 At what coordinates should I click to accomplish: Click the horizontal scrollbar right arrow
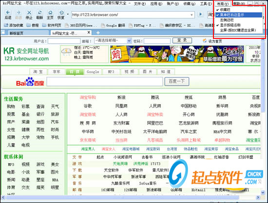click(x=258, y=198)
